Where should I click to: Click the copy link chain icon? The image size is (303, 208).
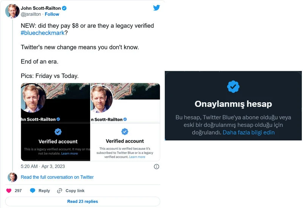pos(59,191)
